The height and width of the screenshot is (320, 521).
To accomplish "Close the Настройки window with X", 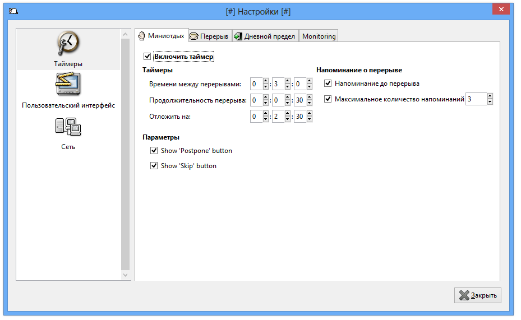I will 501,10.
